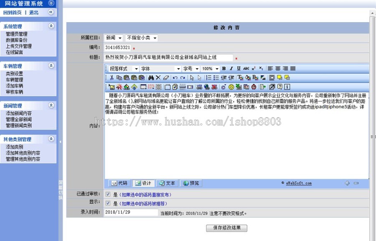Open the 段落样式 paragraph style dropdown
376x241 pixels.
click(124, 69)
